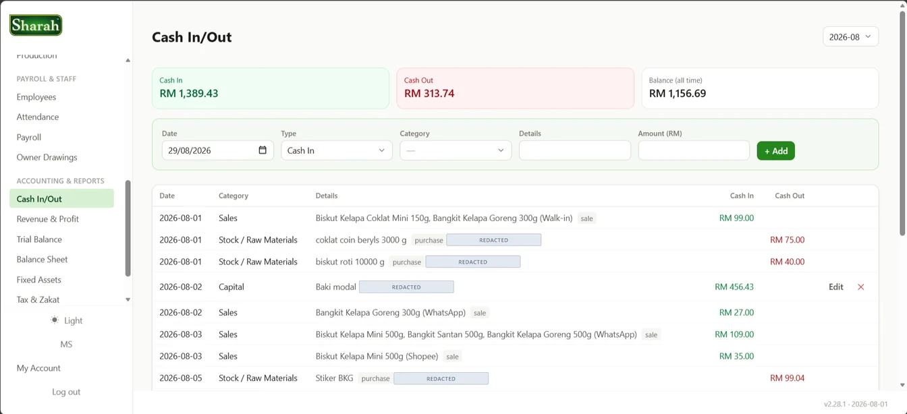
Task: Expand the Category dropdown in the form
Action: (456, 150)
